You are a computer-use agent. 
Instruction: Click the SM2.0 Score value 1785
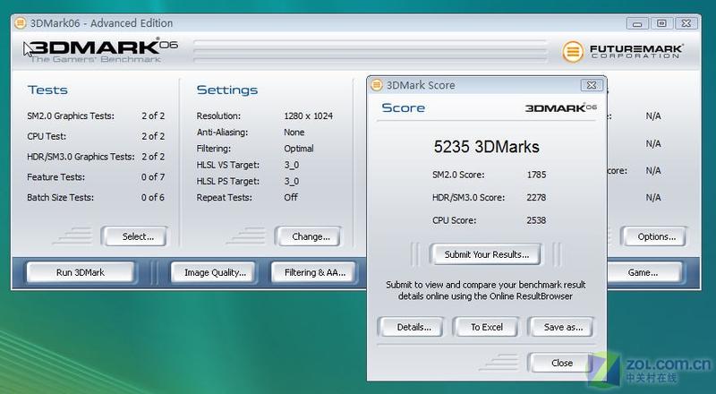536,175
